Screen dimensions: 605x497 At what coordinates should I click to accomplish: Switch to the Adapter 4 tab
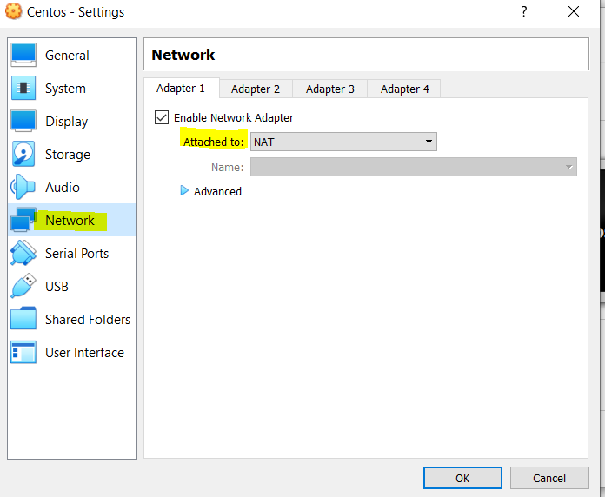(x=404, y=89)
